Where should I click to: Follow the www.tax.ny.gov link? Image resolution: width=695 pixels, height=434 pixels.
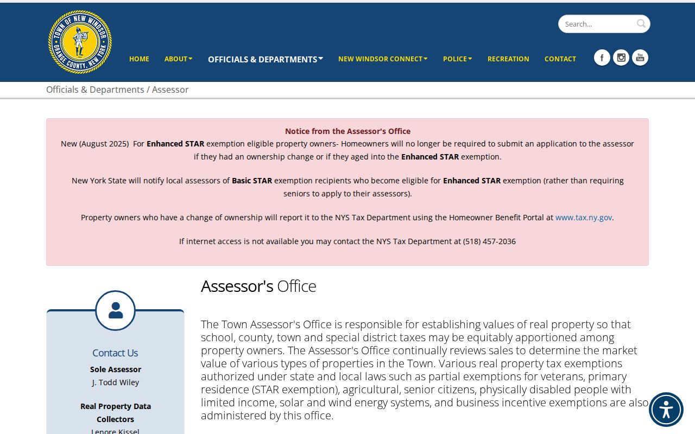click(584, 218)
